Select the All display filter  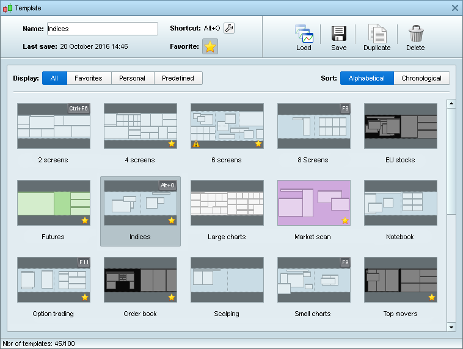click(x=54, y=78)
